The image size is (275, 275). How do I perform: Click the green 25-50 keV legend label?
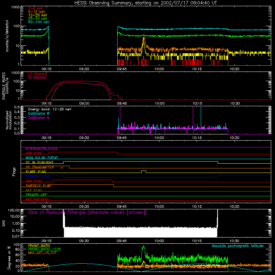[38, 19]
